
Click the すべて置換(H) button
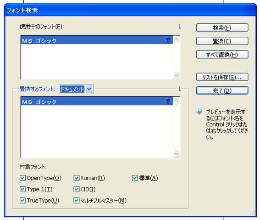pos(222,55)
